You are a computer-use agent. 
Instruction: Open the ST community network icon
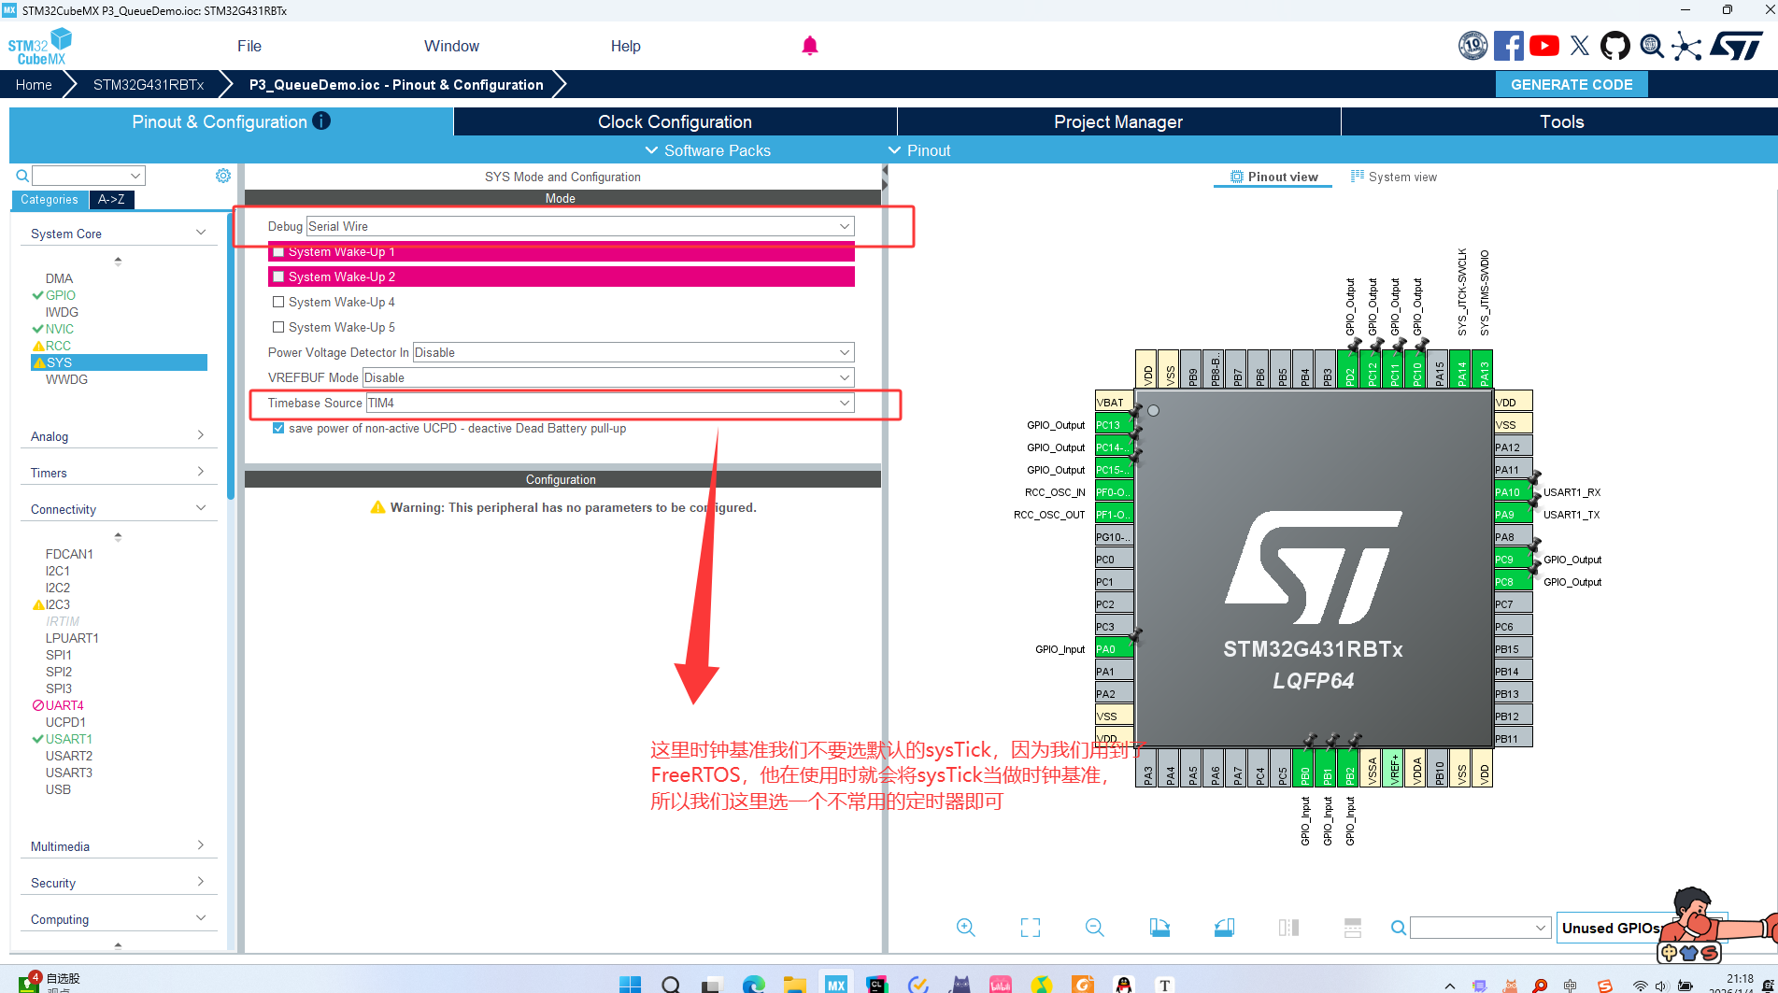[x=1686, y=46]
